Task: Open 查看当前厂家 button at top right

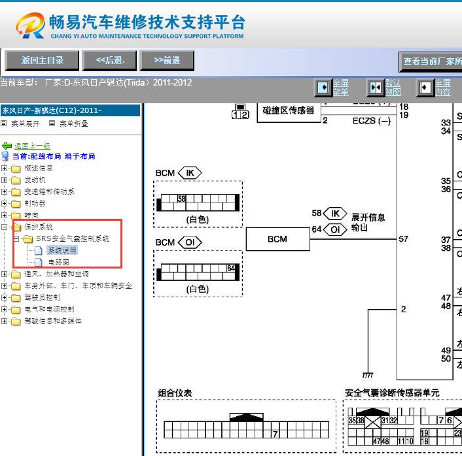Action: click(431, 61)
